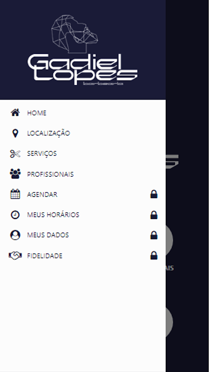The width and height of the screenshot is (209, 372).
Task: Open the MEUS HORÁRIOS menu text
Action: pos(53,215)
